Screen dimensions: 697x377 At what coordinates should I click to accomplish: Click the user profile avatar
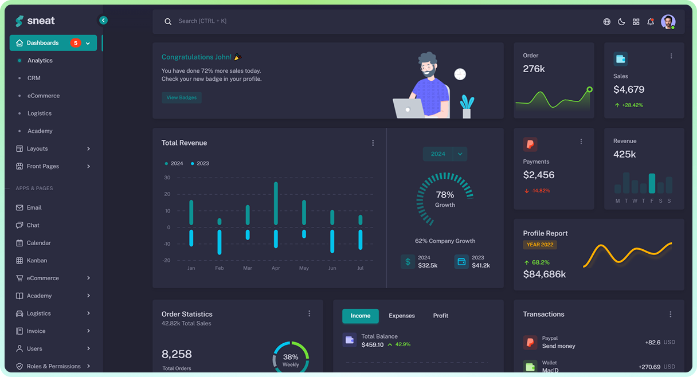pos(668,22)
